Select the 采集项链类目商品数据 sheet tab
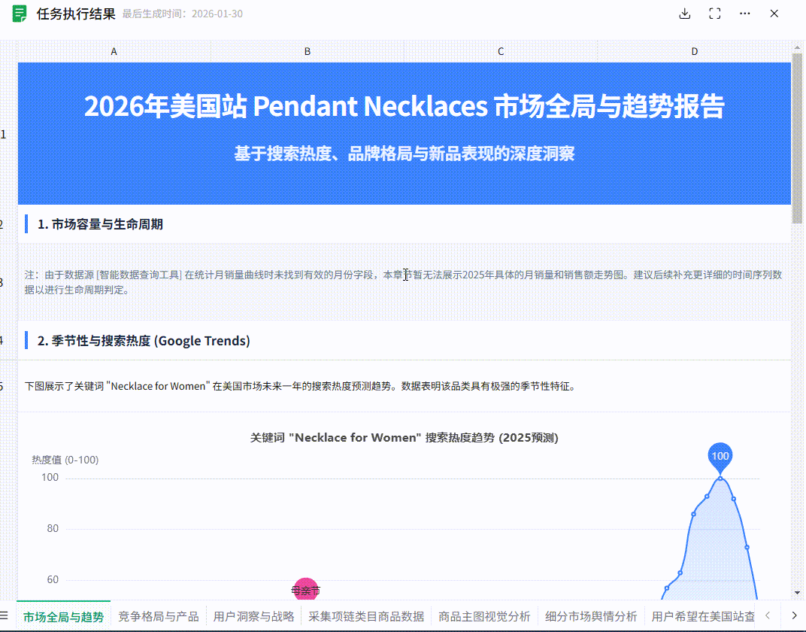The width and height of the screenshot is (806, 632). [366, 616]
